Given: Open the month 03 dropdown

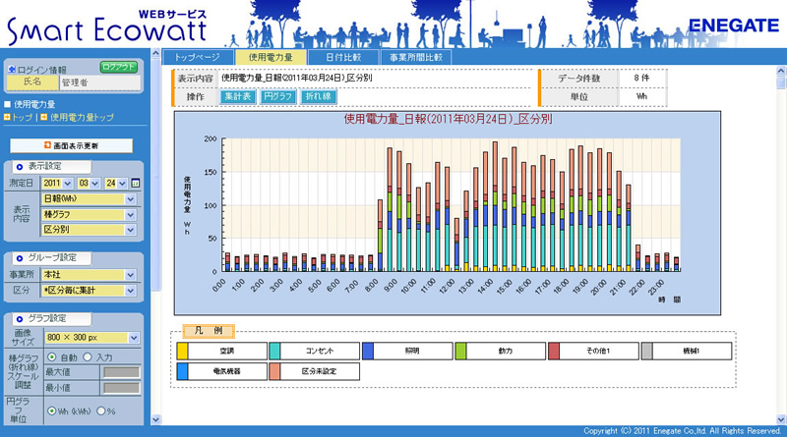Looking at the screenshot, I should (x=89, y=184).
